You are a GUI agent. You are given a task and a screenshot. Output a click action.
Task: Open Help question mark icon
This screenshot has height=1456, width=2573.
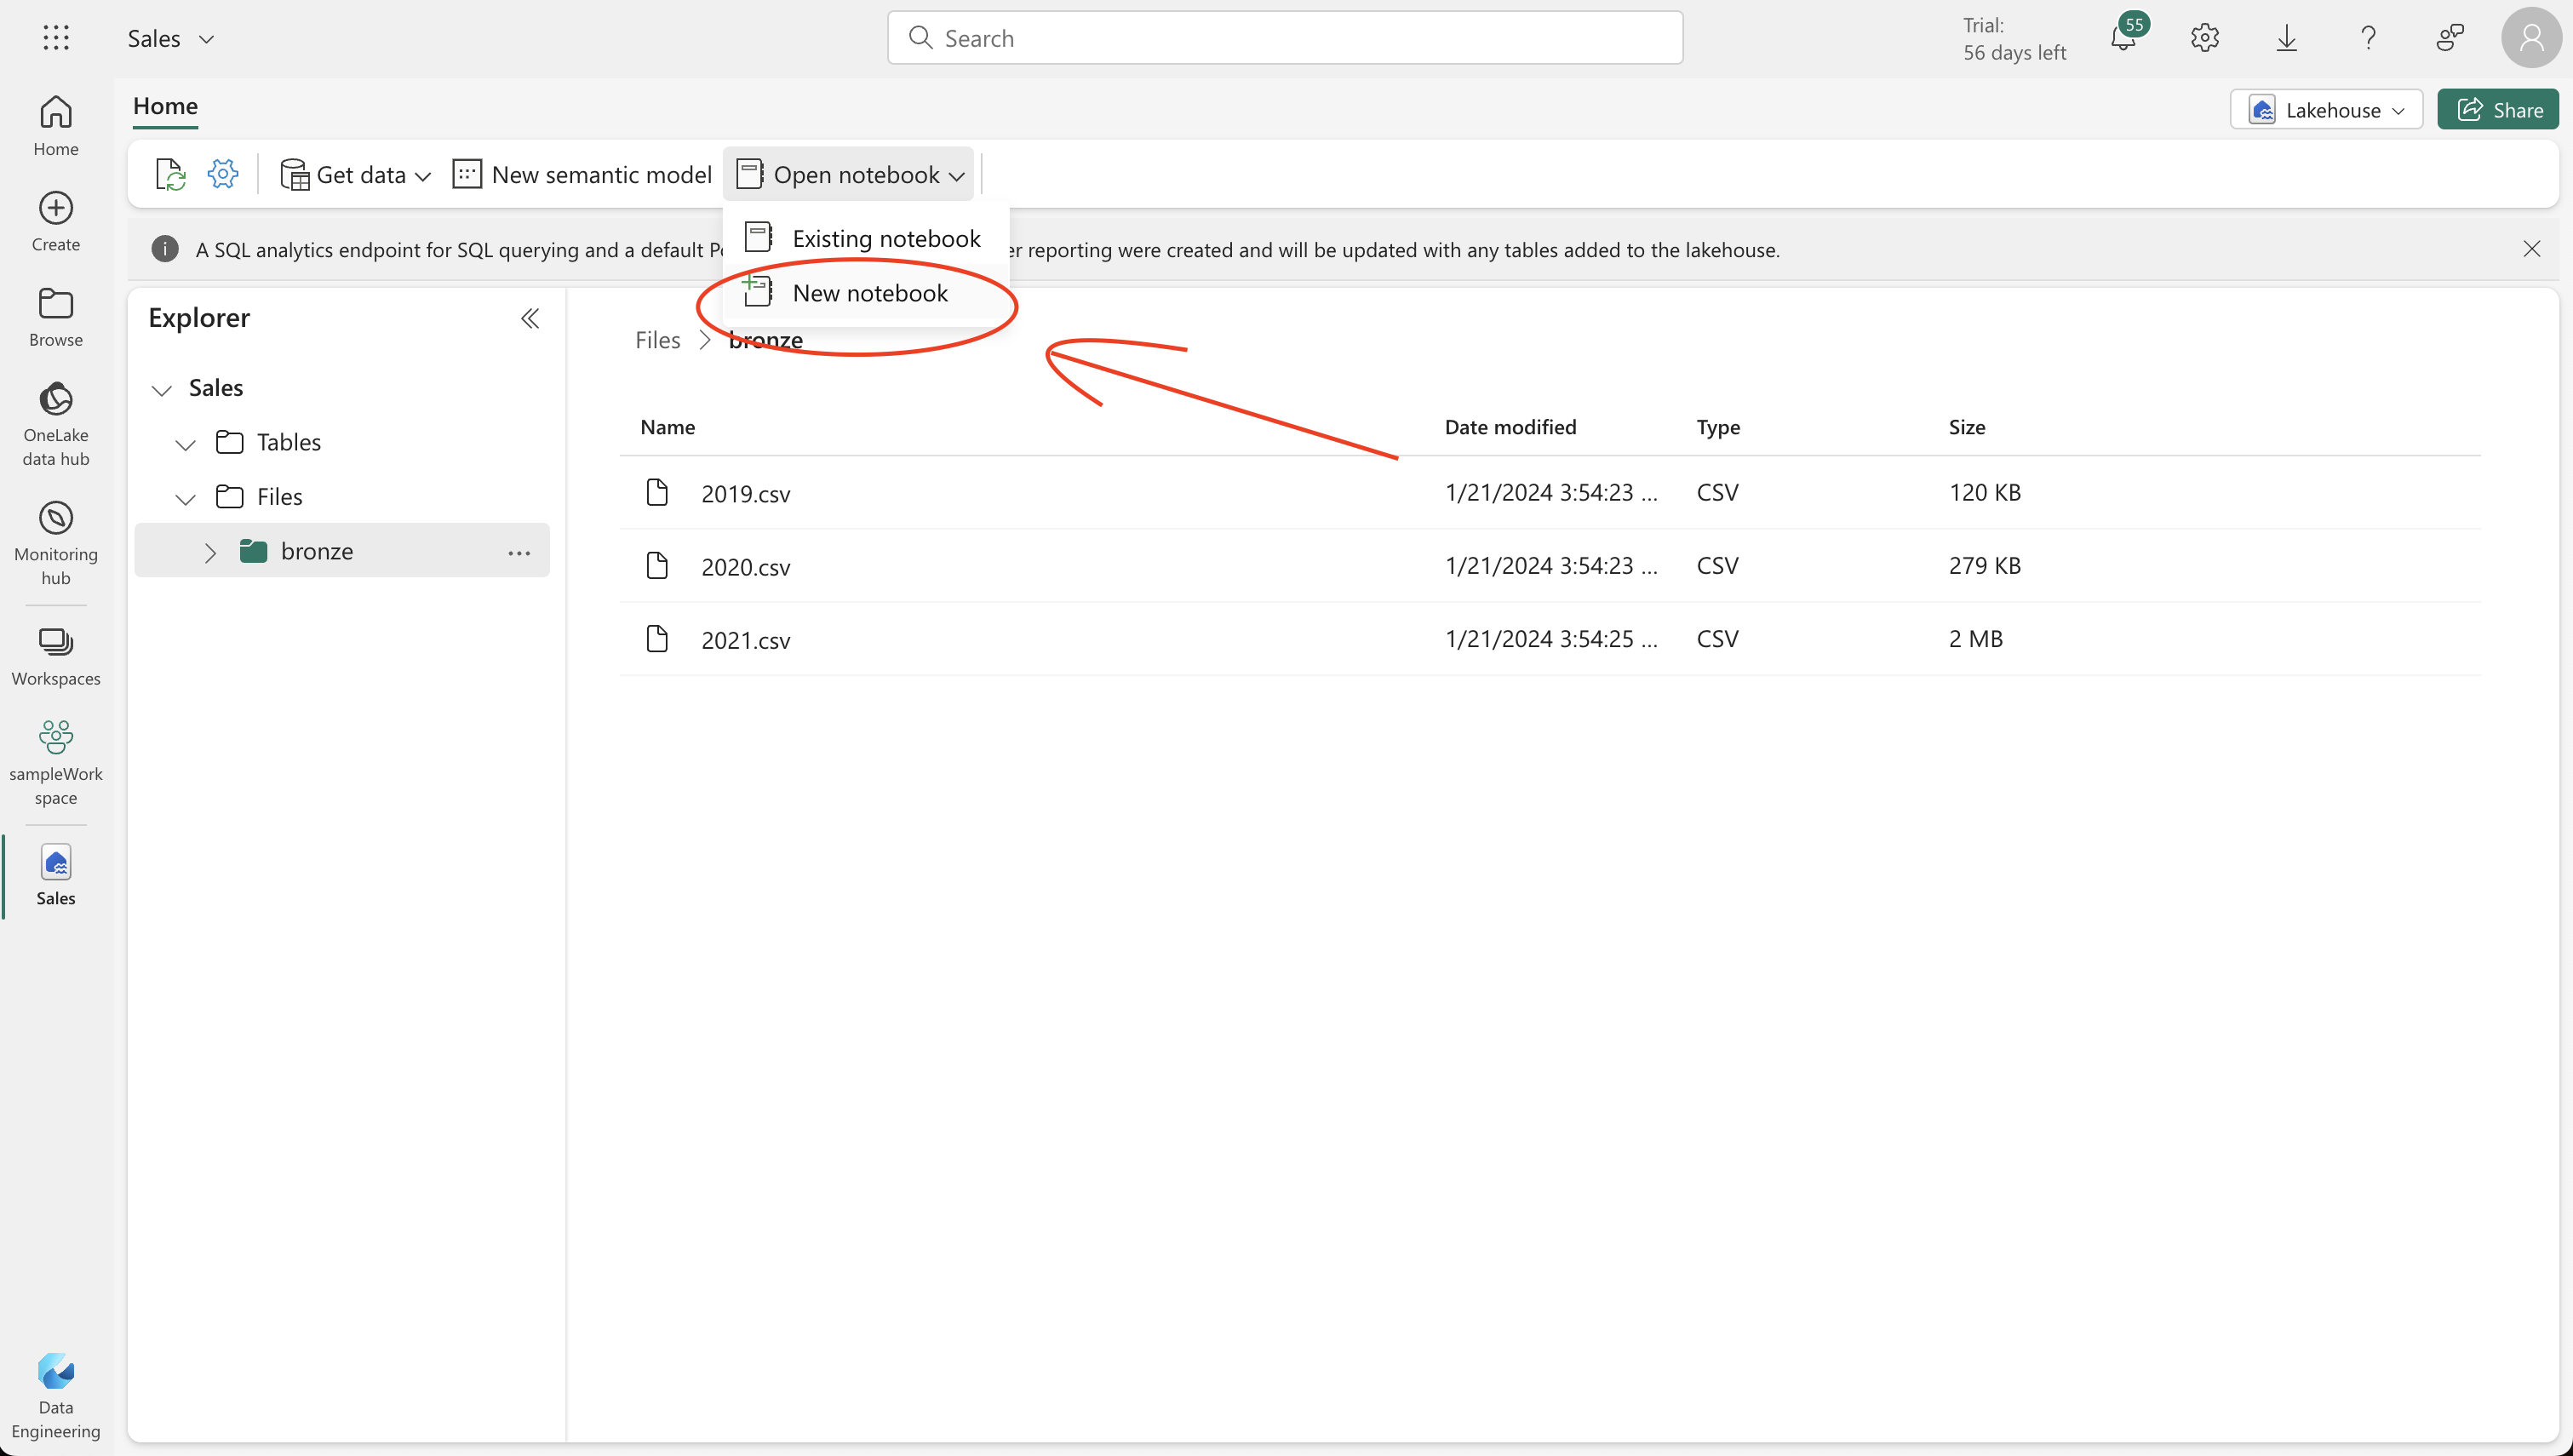(2368, 38)
